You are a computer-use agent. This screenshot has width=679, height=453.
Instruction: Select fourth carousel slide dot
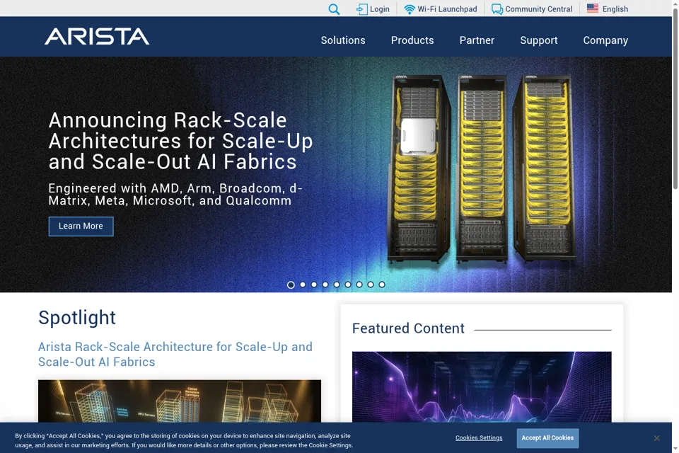coord(325,285)
